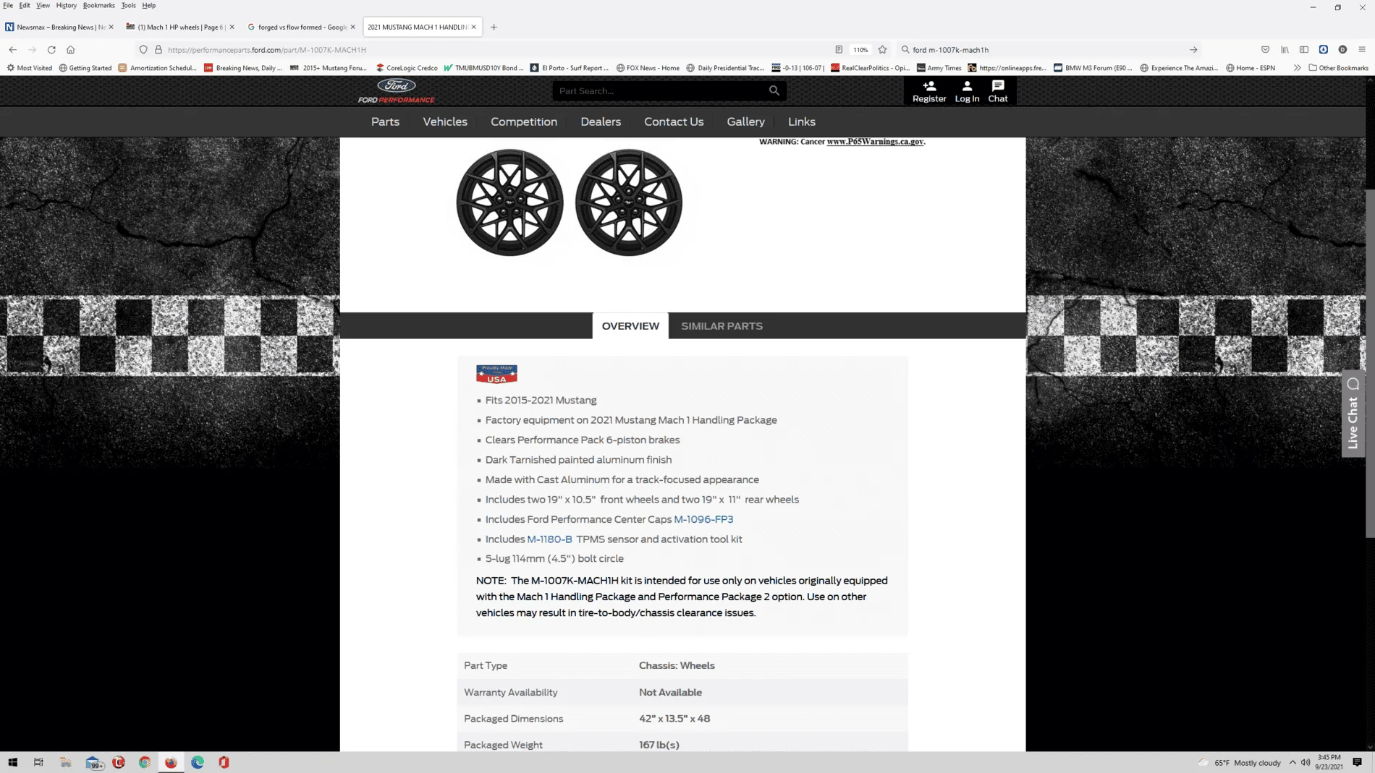Open the Pocket save icon
The height and width of the screenshot is (773, 1375).
[x=1265, y=50]
